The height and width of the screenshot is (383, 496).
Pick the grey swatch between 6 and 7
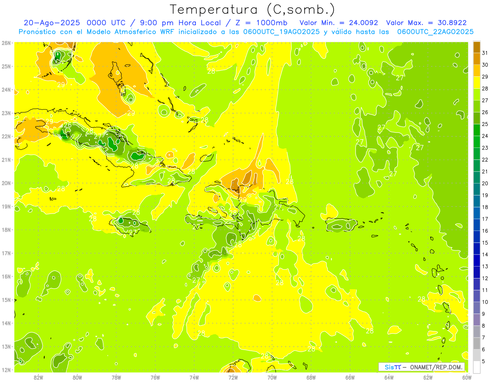(477, 343)
